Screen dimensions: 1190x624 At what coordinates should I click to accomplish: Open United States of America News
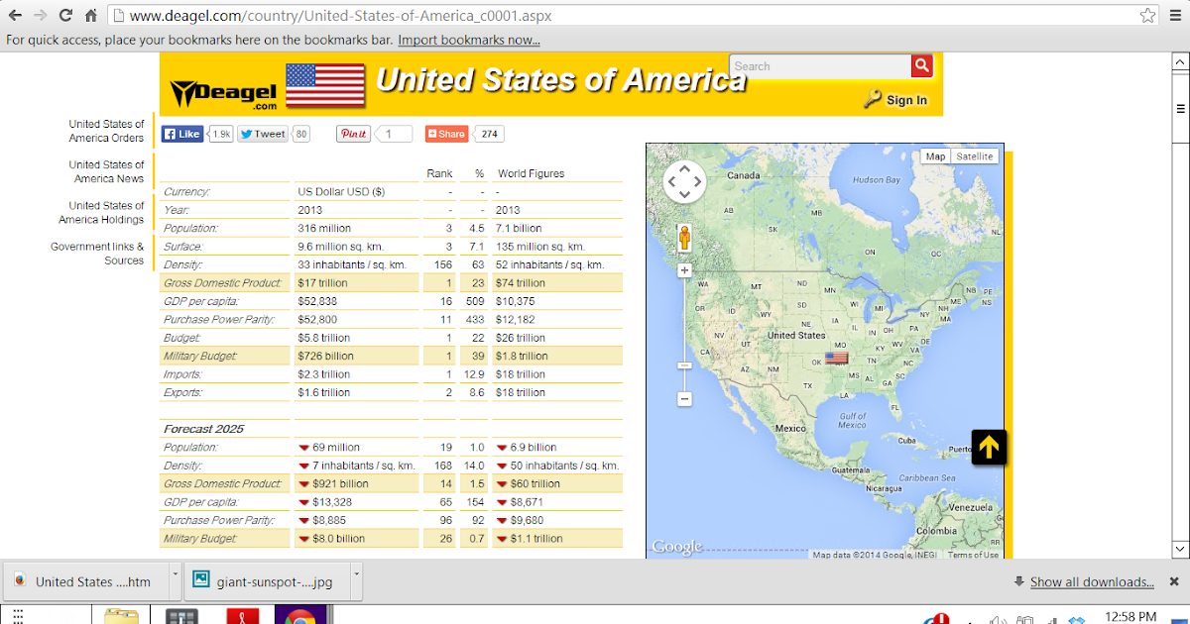[x=106, y=171]
